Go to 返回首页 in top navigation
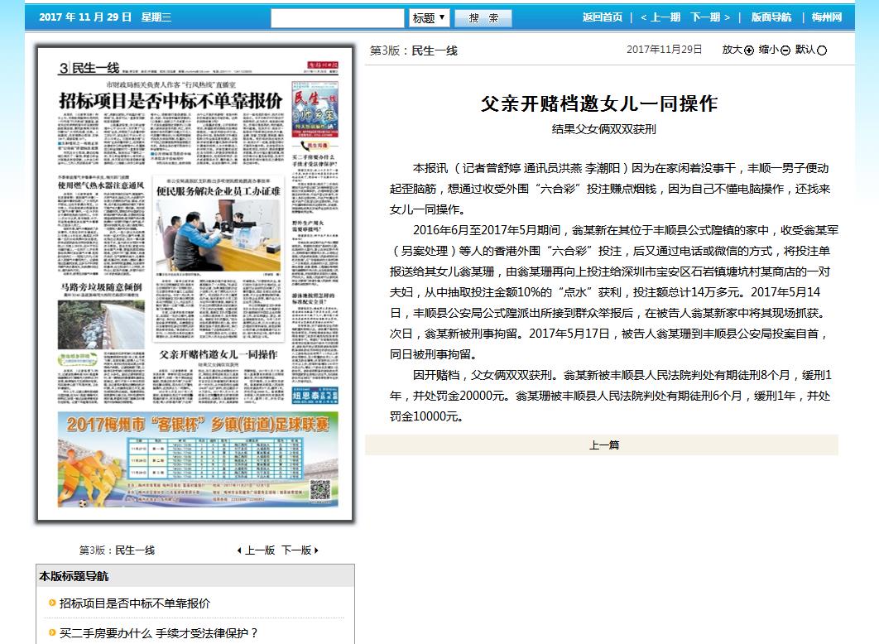 602,17
